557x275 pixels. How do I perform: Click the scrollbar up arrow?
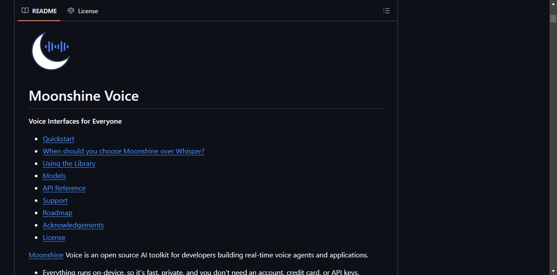(553, 4)
